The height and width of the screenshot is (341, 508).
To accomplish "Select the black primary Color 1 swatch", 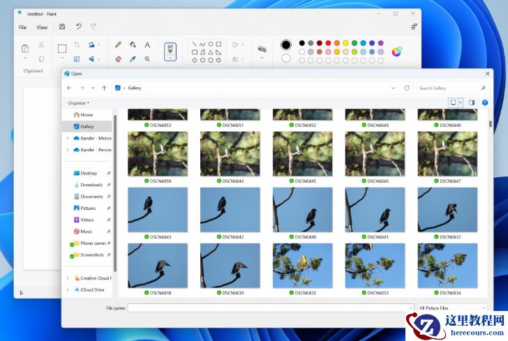I will click(x=286, y=45).
